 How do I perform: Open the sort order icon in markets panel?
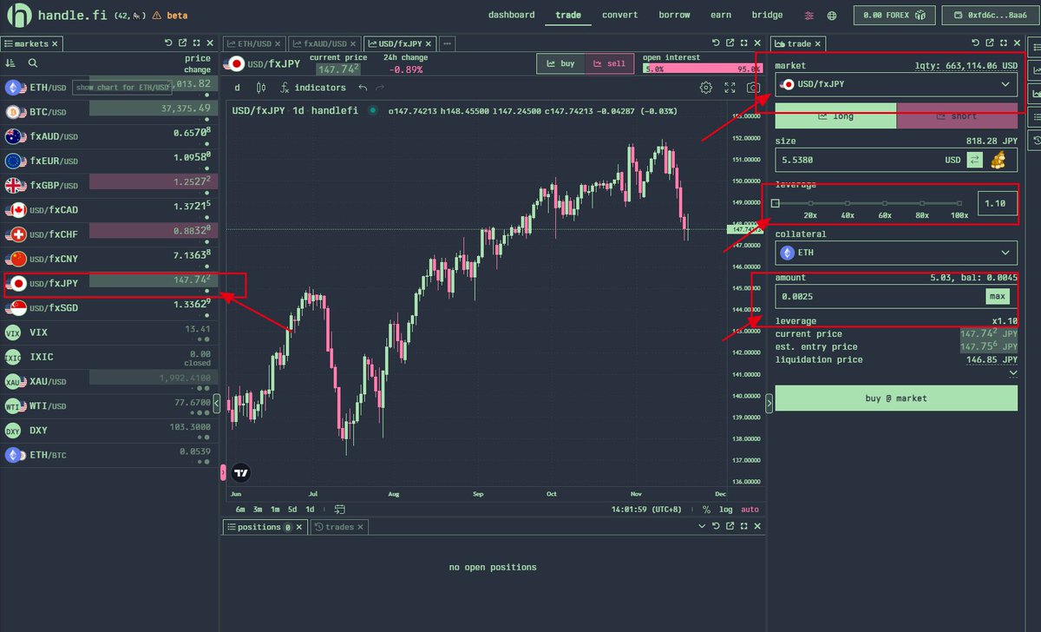pyautogui.click(x=10, y=63)
